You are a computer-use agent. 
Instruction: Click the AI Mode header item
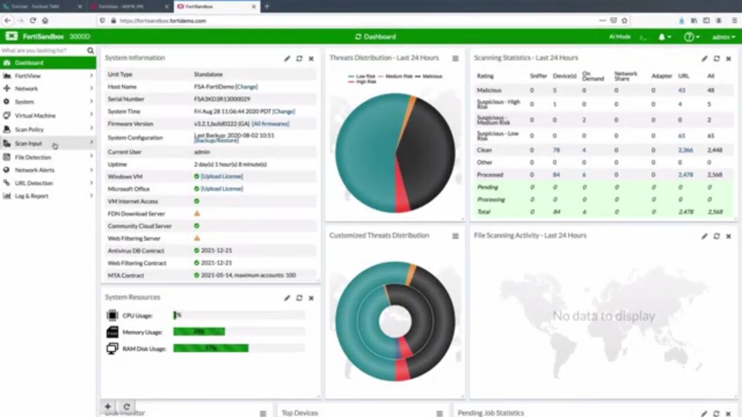click(619, 36)
